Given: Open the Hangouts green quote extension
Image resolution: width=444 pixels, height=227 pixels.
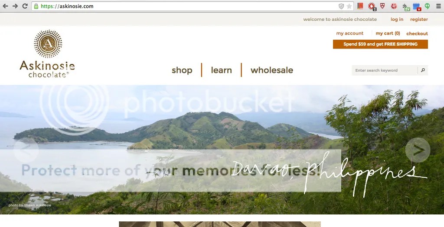Looking at the screenshot, I should point(427,6).
